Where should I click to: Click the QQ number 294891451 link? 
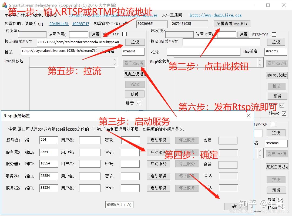[x=59, y=24]
